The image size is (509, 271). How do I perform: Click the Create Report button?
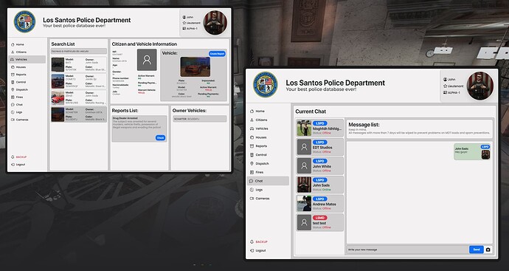click(217, 54)
